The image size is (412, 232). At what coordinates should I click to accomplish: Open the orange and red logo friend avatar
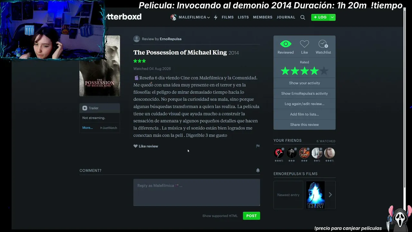[x=304, y=153]
